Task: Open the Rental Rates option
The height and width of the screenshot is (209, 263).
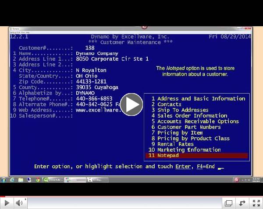Action: pyautogui.click(x=175, y=144)
